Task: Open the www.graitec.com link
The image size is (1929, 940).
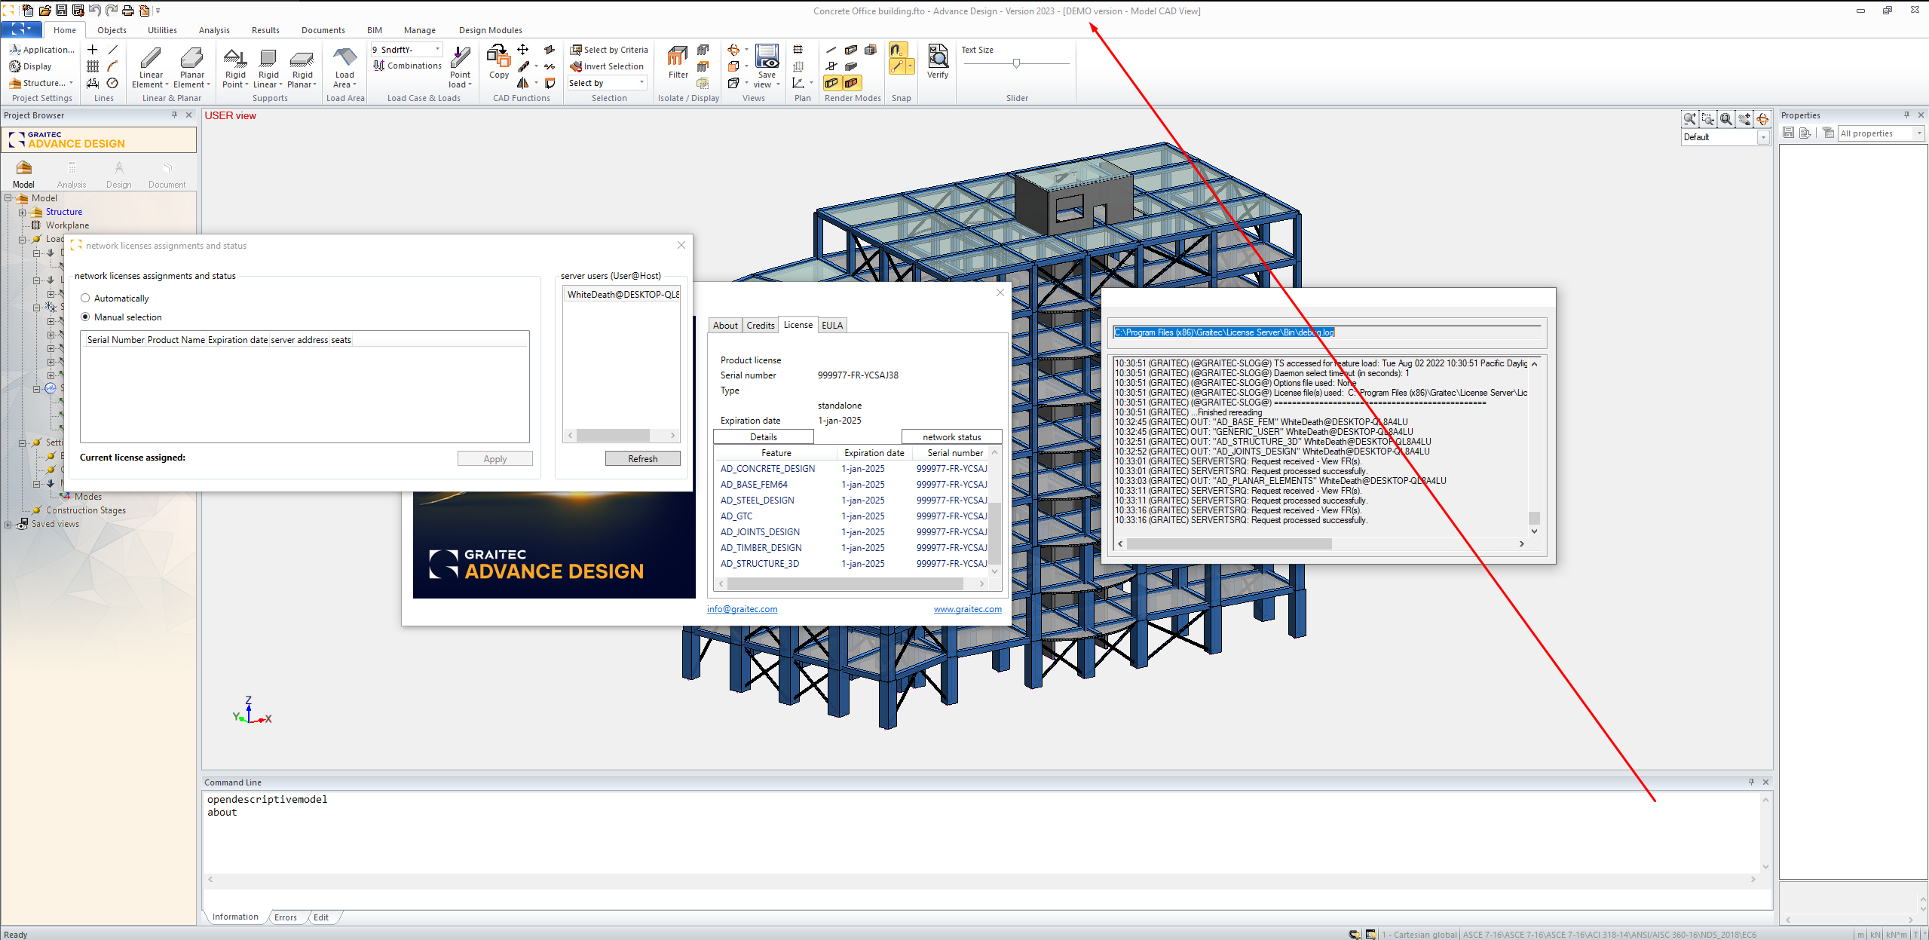Action: point(967,609)
